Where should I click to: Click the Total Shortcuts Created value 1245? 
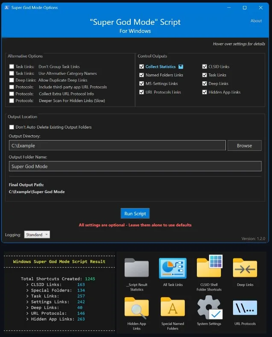click(90, 279)
